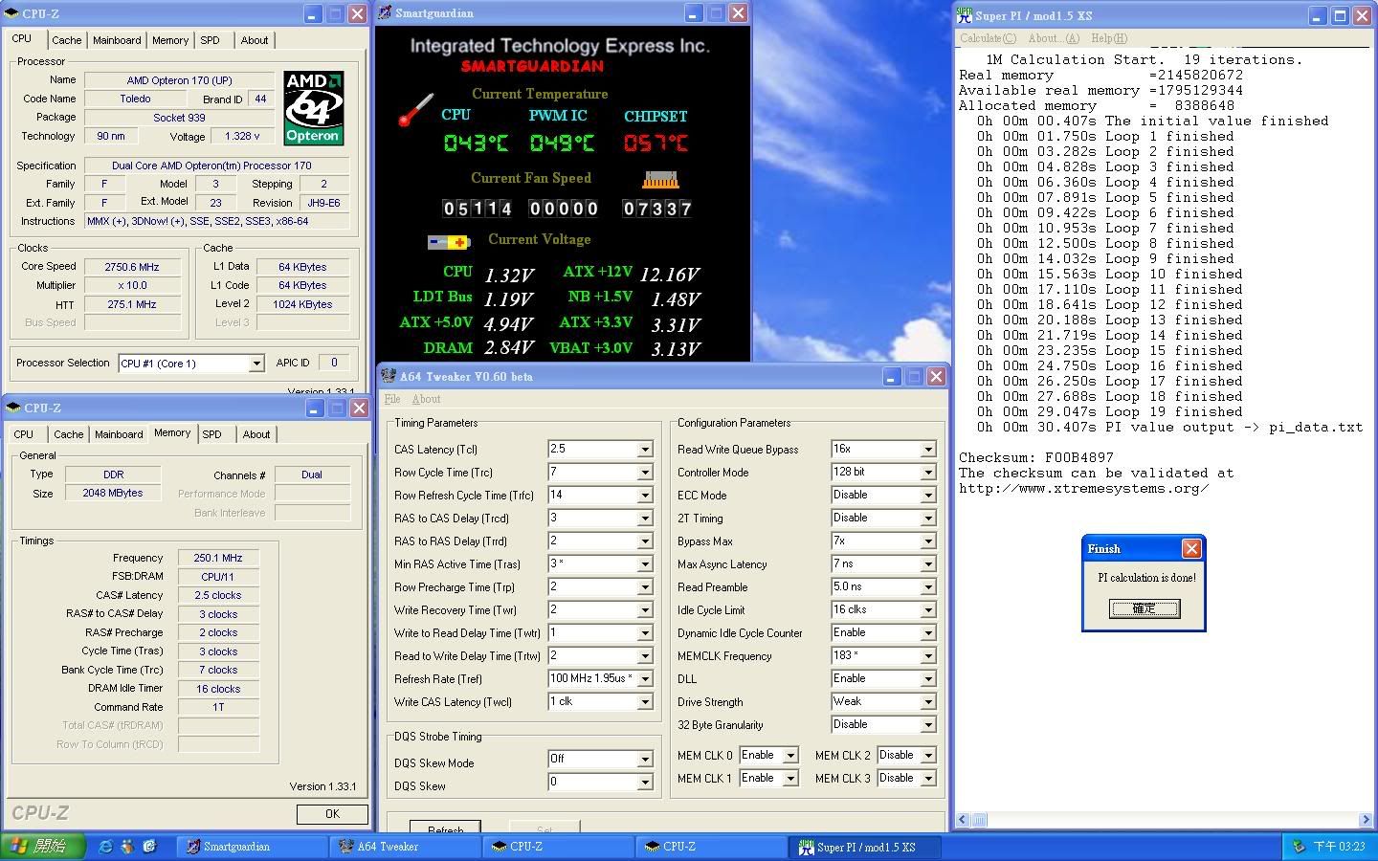Expand the Max Async Latency dropdown

pos(928,563)
